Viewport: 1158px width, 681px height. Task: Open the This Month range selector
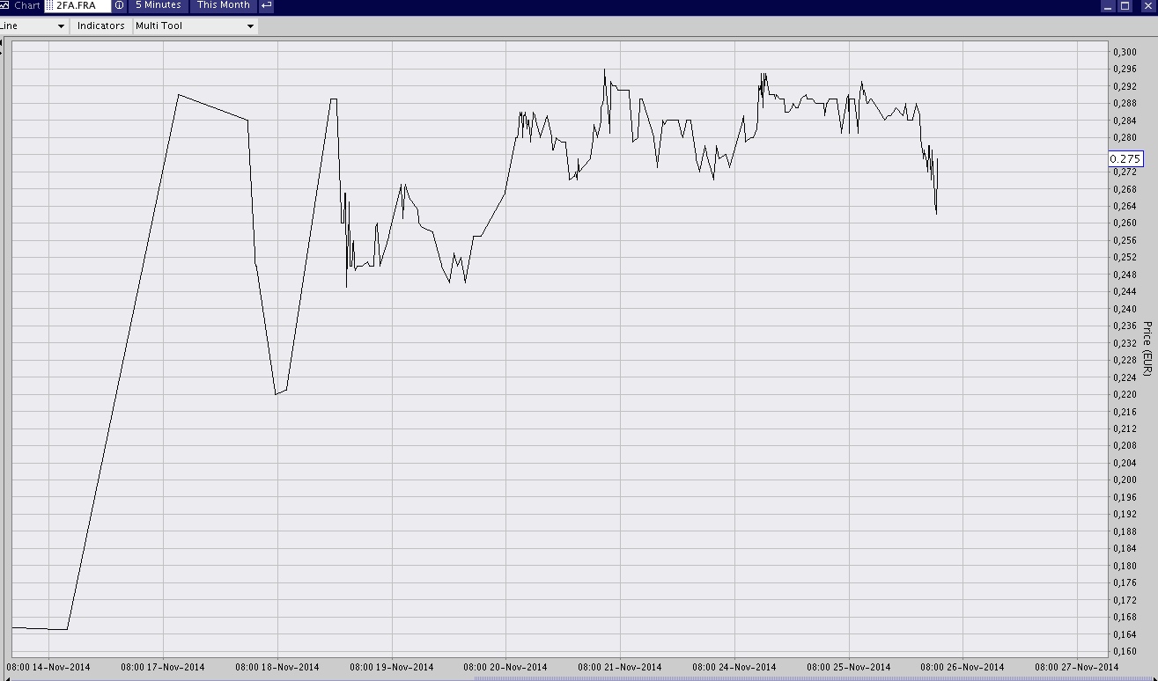(223, 5)
